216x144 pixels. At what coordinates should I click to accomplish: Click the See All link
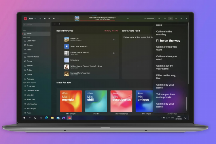(x=115, y=31)
